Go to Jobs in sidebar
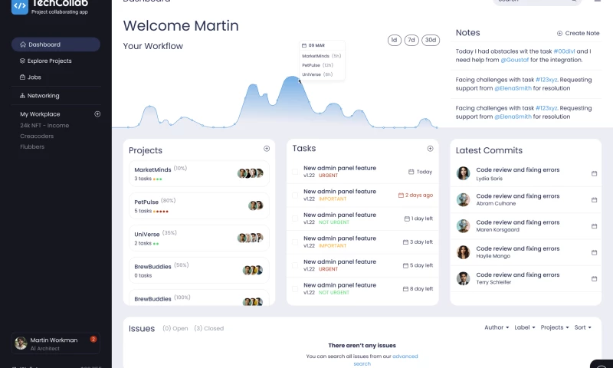This screenshot has height=368, width=613. (31, 77)
